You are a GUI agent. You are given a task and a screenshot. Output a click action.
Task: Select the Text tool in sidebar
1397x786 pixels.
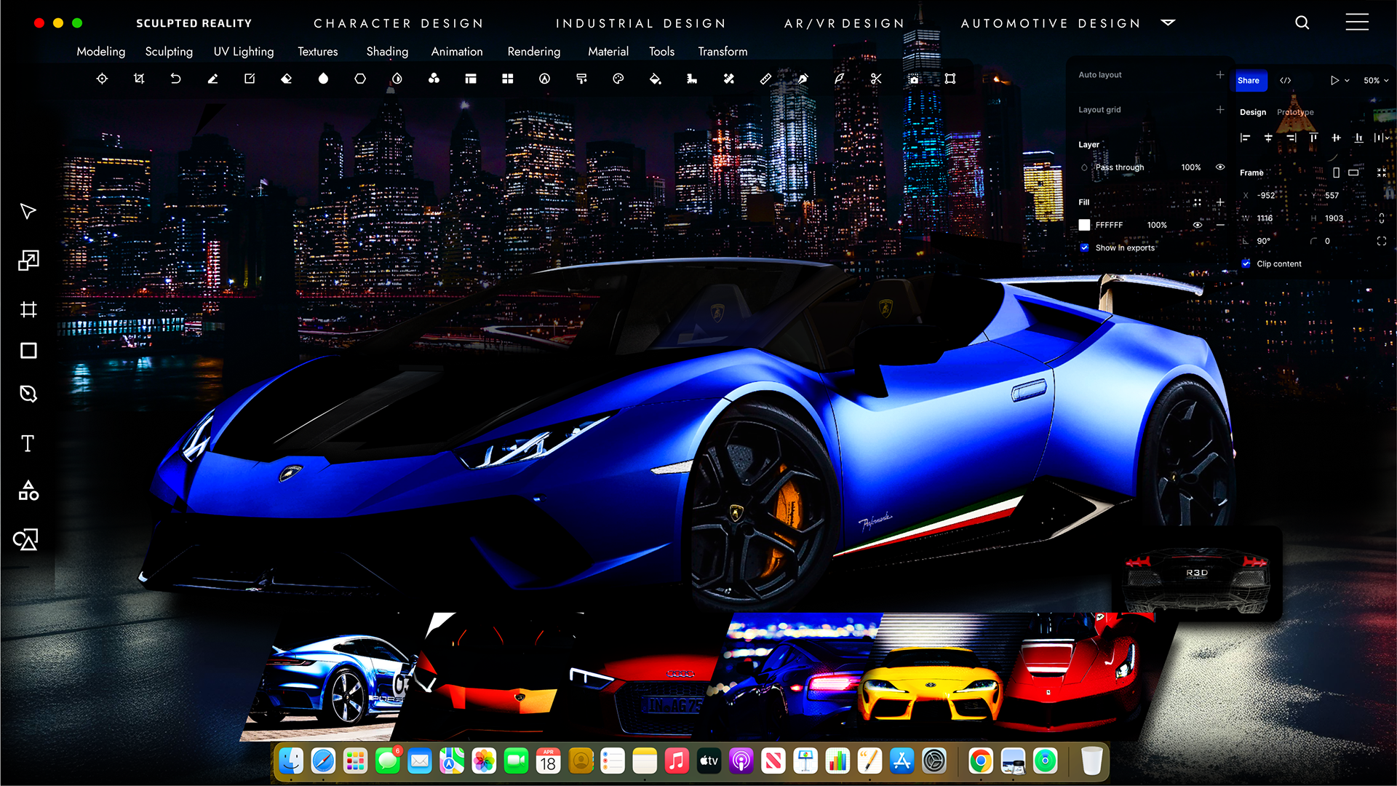[x=28, y=443]
